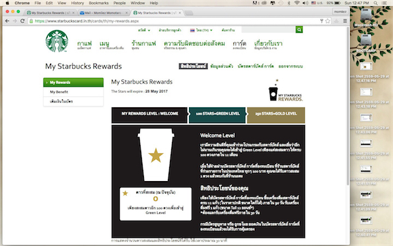Screen dimensions: 393x246
Task: Bookmark this page with the star icon
Action: tap(327, 21)
